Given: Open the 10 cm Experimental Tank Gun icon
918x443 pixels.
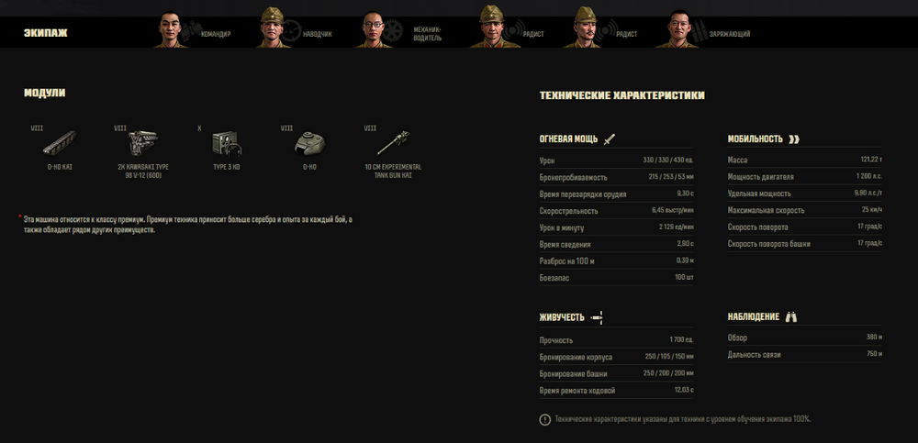Looking at the screenshot, I should tap(393, 143).
